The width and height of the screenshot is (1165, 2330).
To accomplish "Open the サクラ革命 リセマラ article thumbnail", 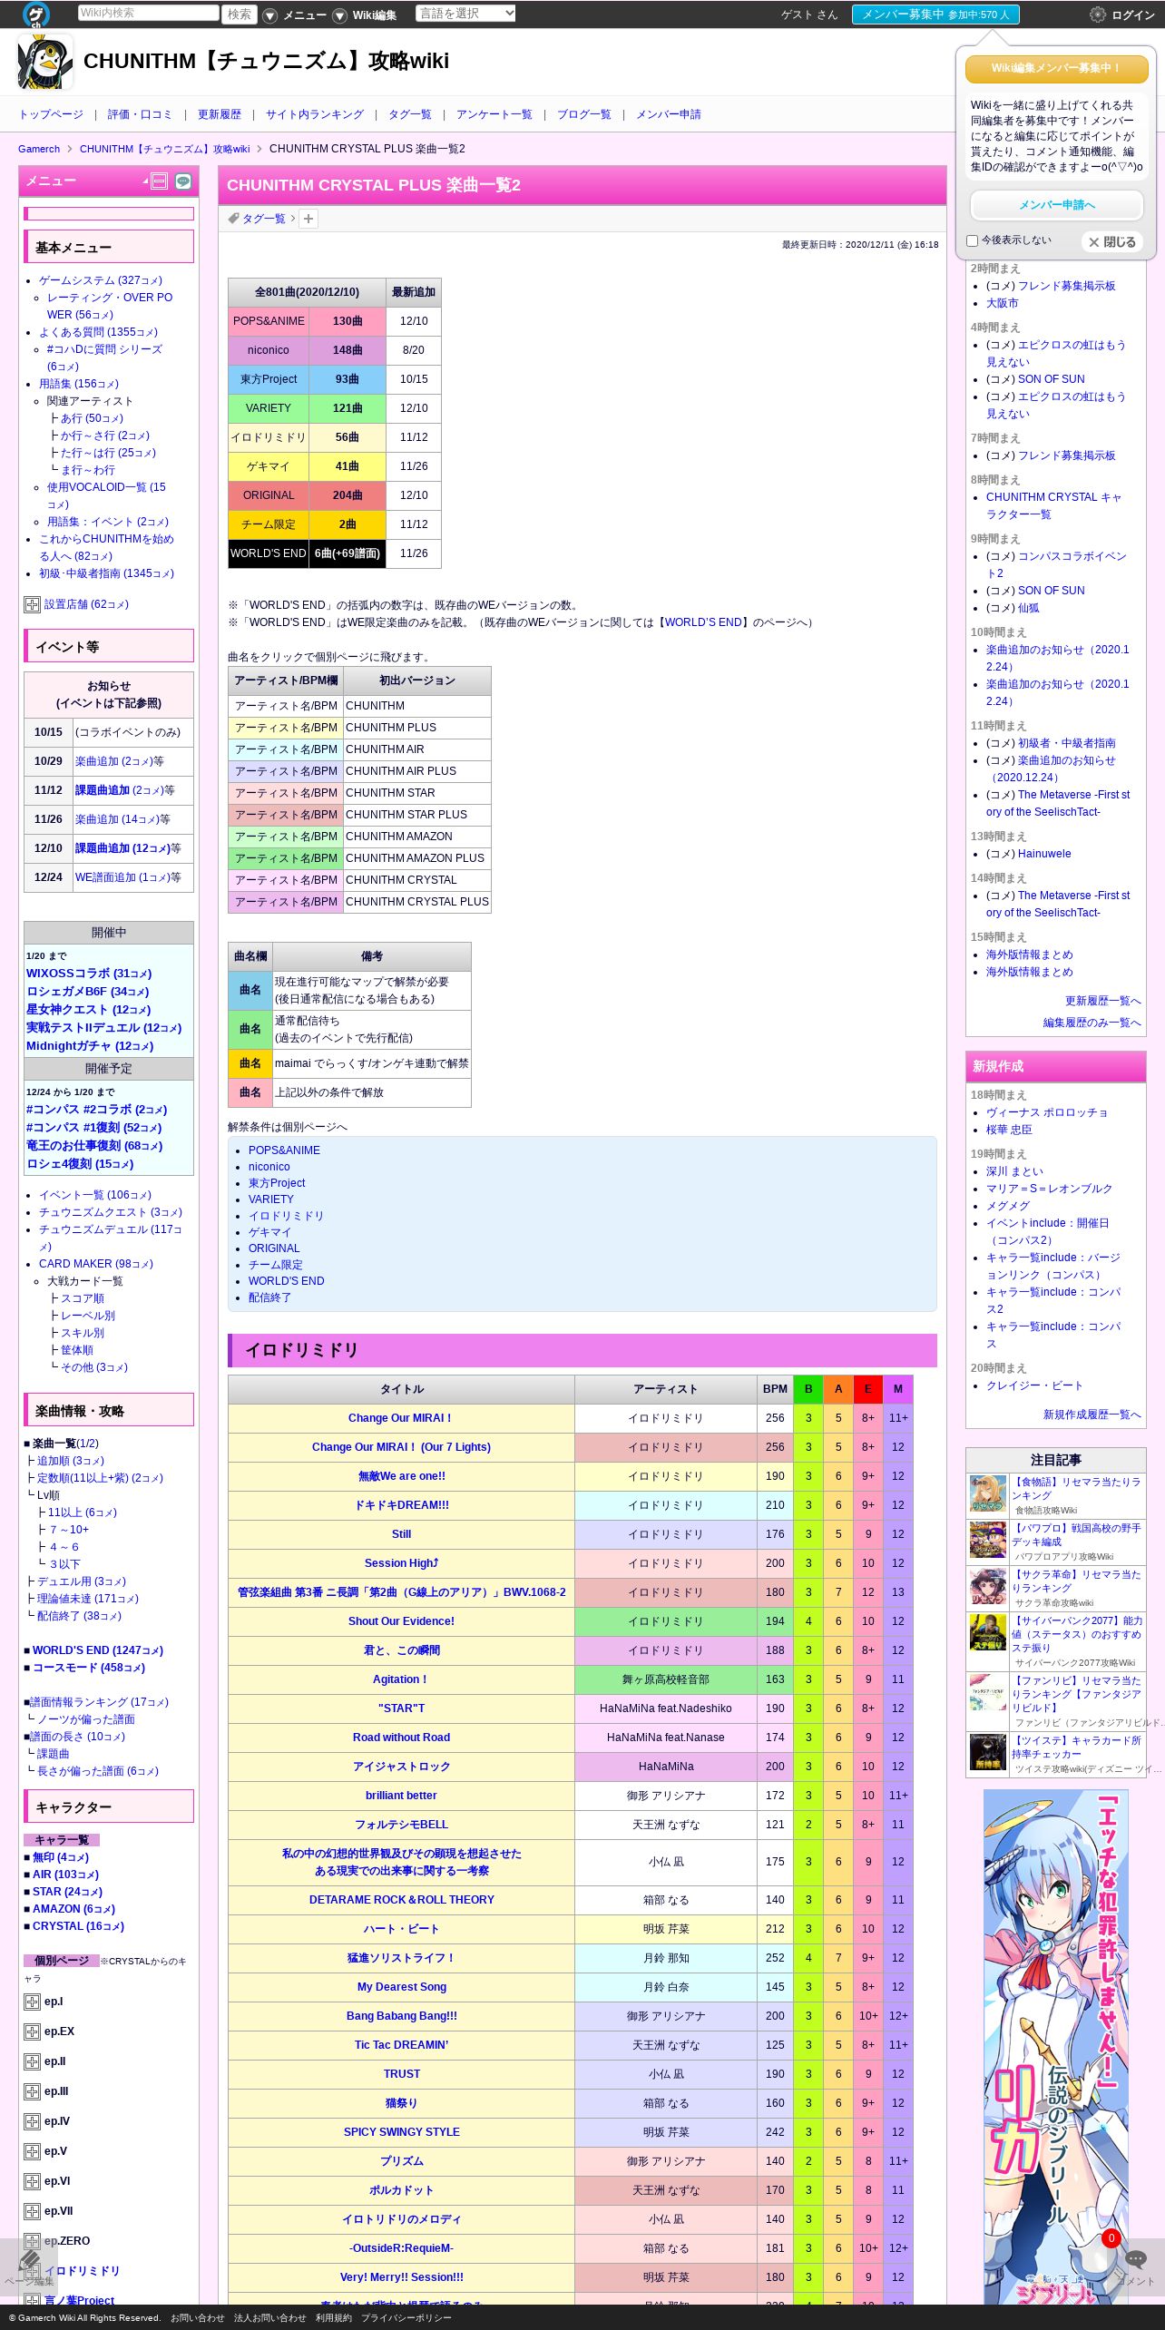I will 988,1586.
